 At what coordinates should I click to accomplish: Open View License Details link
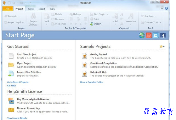click(x=17, y=118)
